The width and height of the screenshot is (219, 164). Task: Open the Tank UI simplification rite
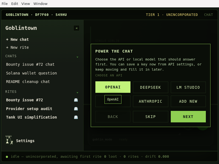pos(32,117)
